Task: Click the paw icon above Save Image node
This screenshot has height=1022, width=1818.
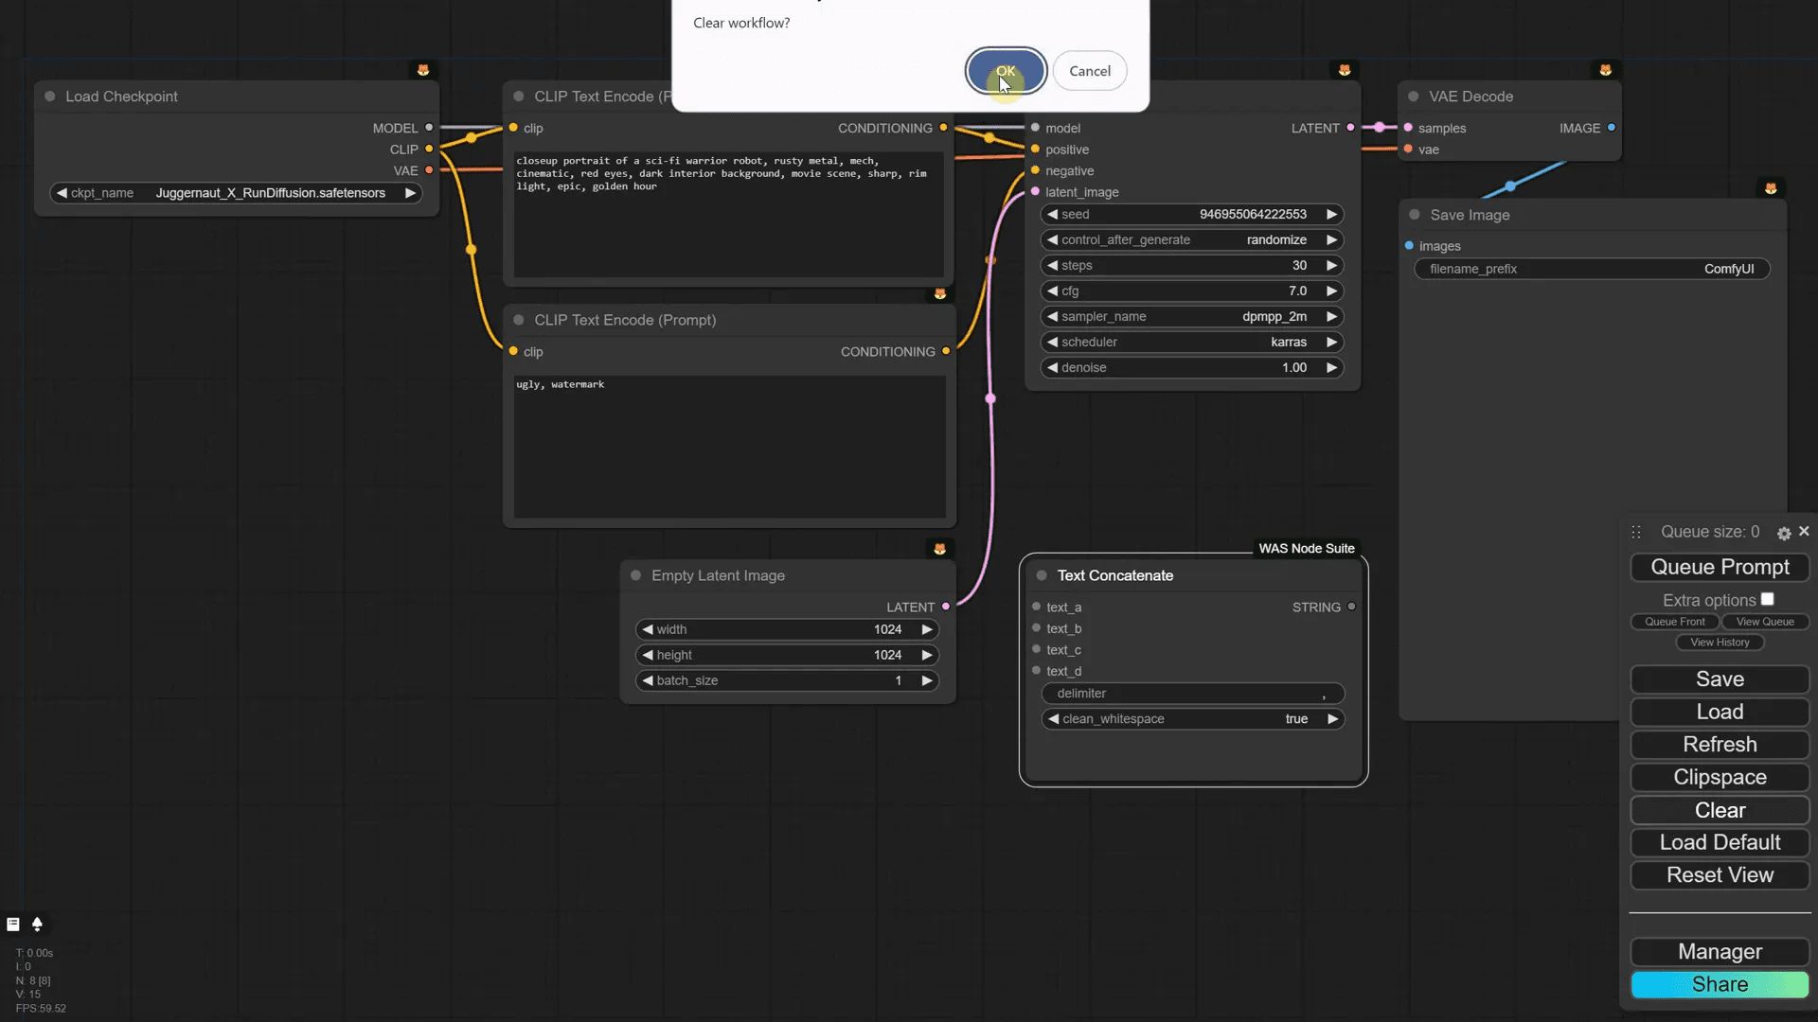Action: click(x=1772, y=187)
